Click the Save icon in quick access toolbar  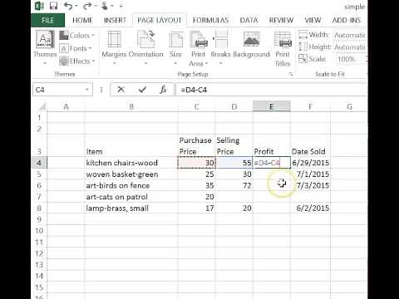coord(53,6)
